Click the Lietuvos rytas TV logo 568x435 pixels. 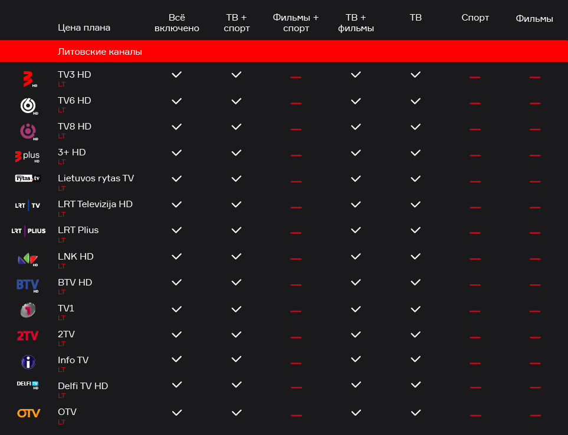(28, 178)
